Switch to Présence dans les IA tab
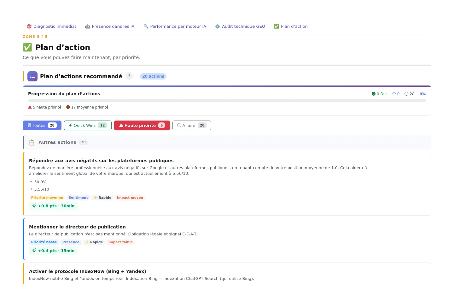Screen dimensions: 454x284 tap(110, 27)
